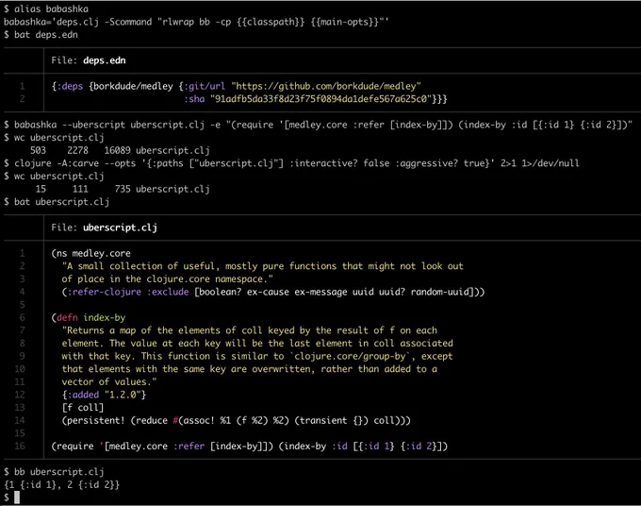Click the '{1 {:id 1}, 2 {:id 2}}' output

61,484
